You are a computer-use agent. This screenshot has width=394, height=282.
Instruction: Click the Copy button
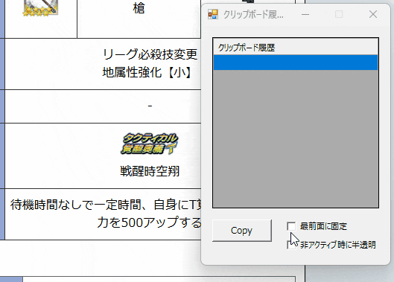(x=242, y=230)
